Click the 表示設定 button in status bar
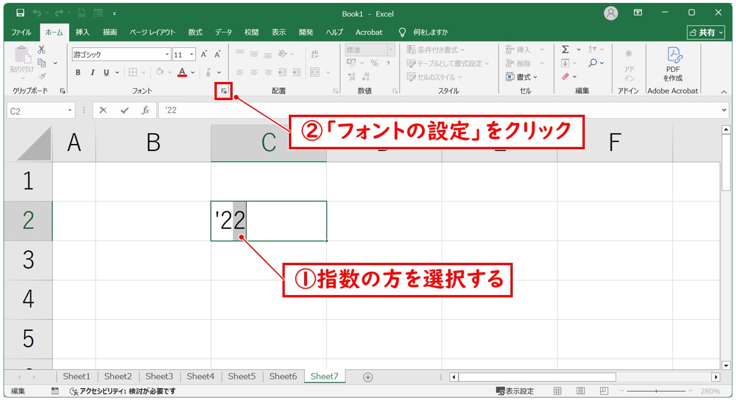This screenshot has height=401, width=736. point(515,391)
